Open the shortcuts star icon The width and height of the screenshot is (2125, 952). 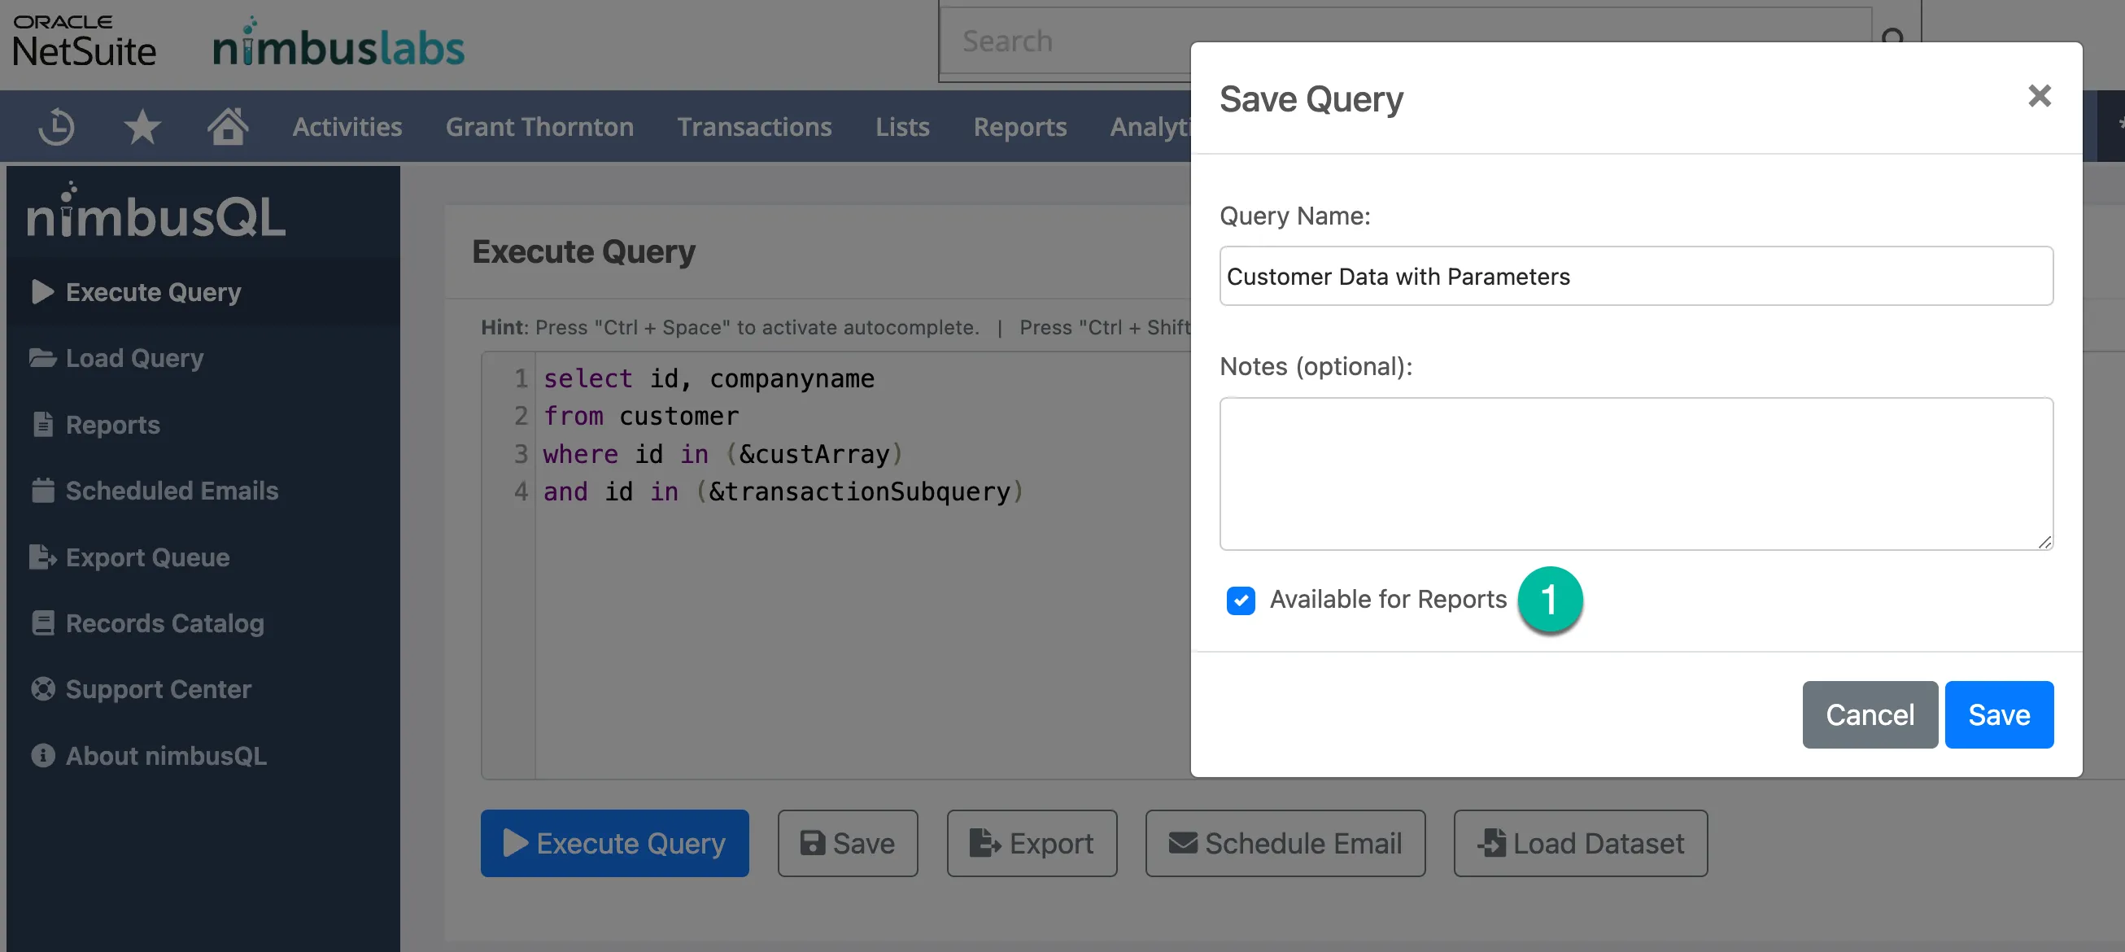tap(142, 126)
